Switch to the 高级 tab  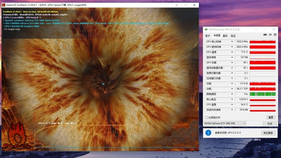225,36
